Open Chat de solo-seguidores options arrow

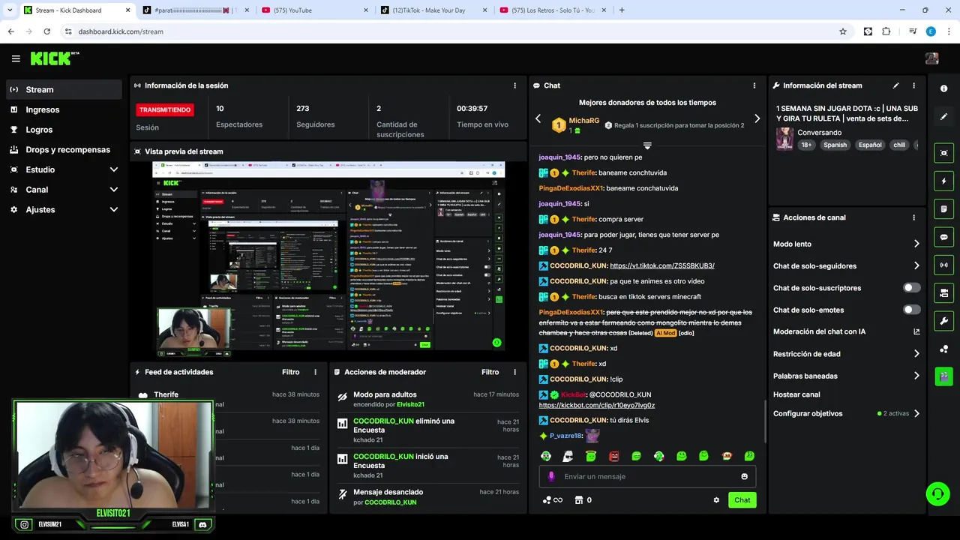[x=916, y=265]
